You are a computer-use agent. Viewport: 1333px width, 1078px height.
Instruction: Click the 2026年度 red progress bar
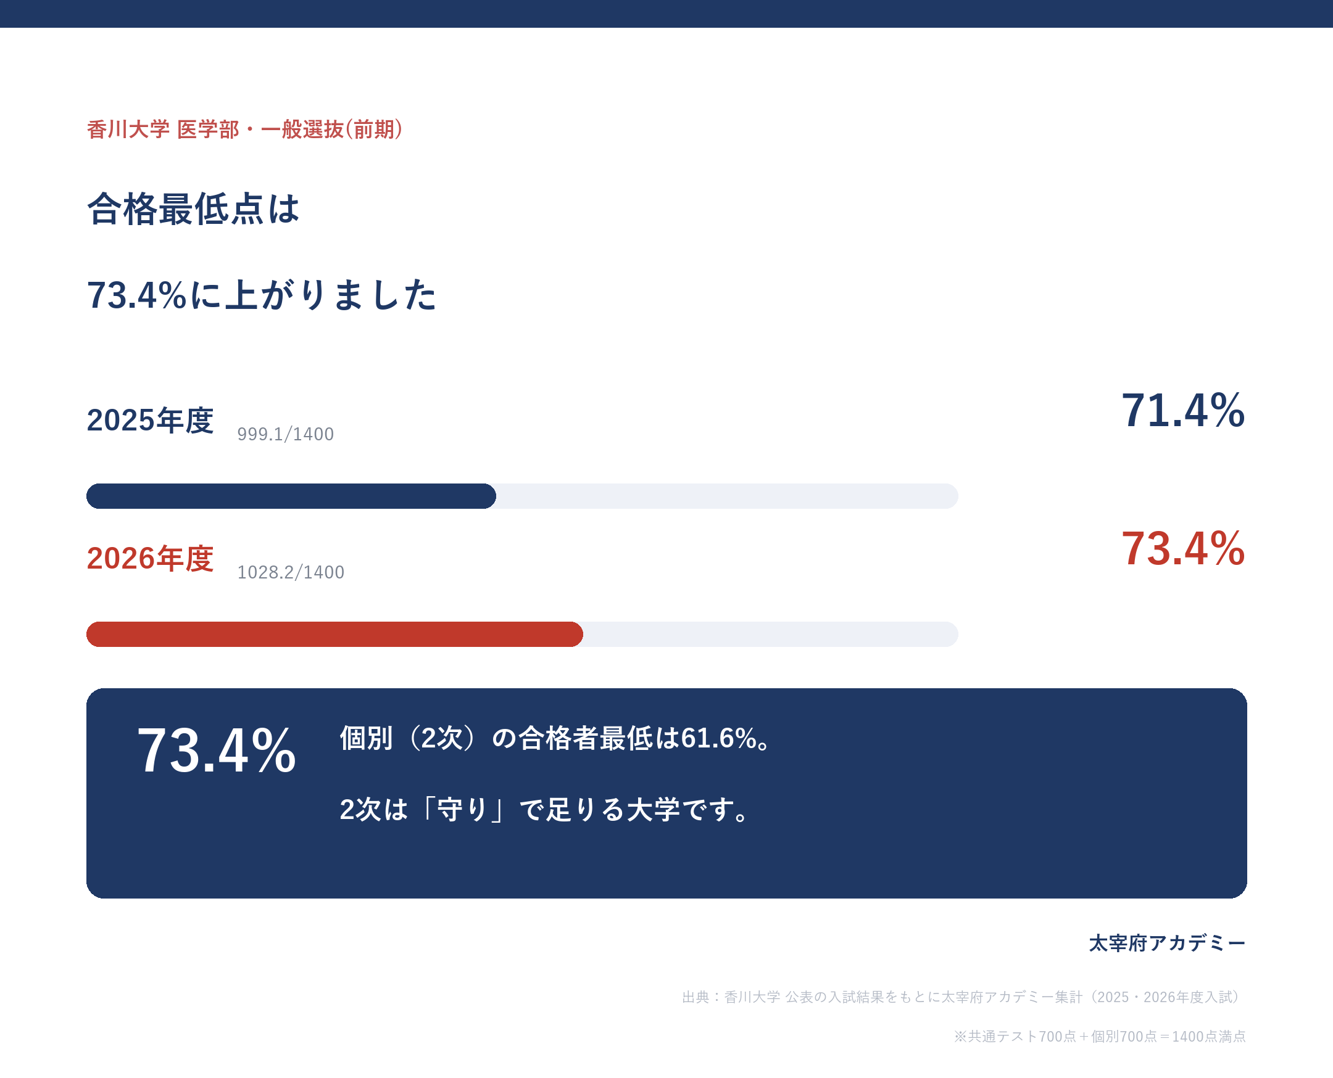point(334,634)
